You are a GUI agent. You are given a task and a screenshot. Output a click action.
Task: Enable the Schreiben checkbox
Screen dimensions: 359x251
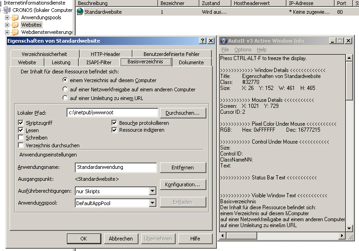tap(21, 138)
